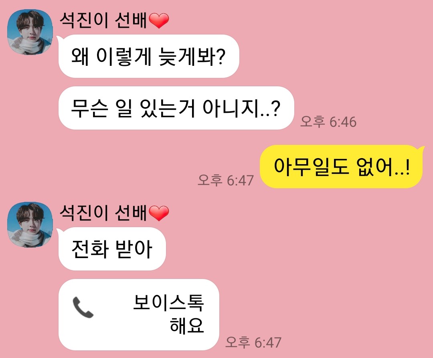Tap the 보이스톡 해요 call text
The width and height of the screenshot is (433, 358).
168,314
